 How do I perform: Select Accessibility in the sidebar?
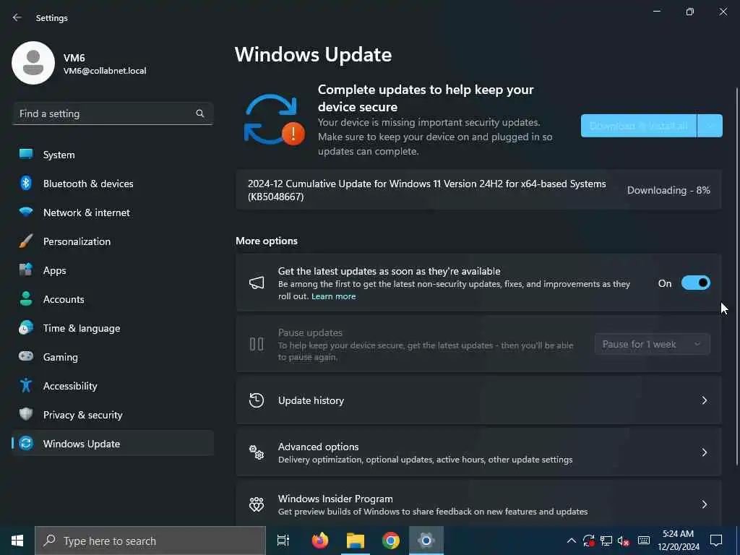112,386
